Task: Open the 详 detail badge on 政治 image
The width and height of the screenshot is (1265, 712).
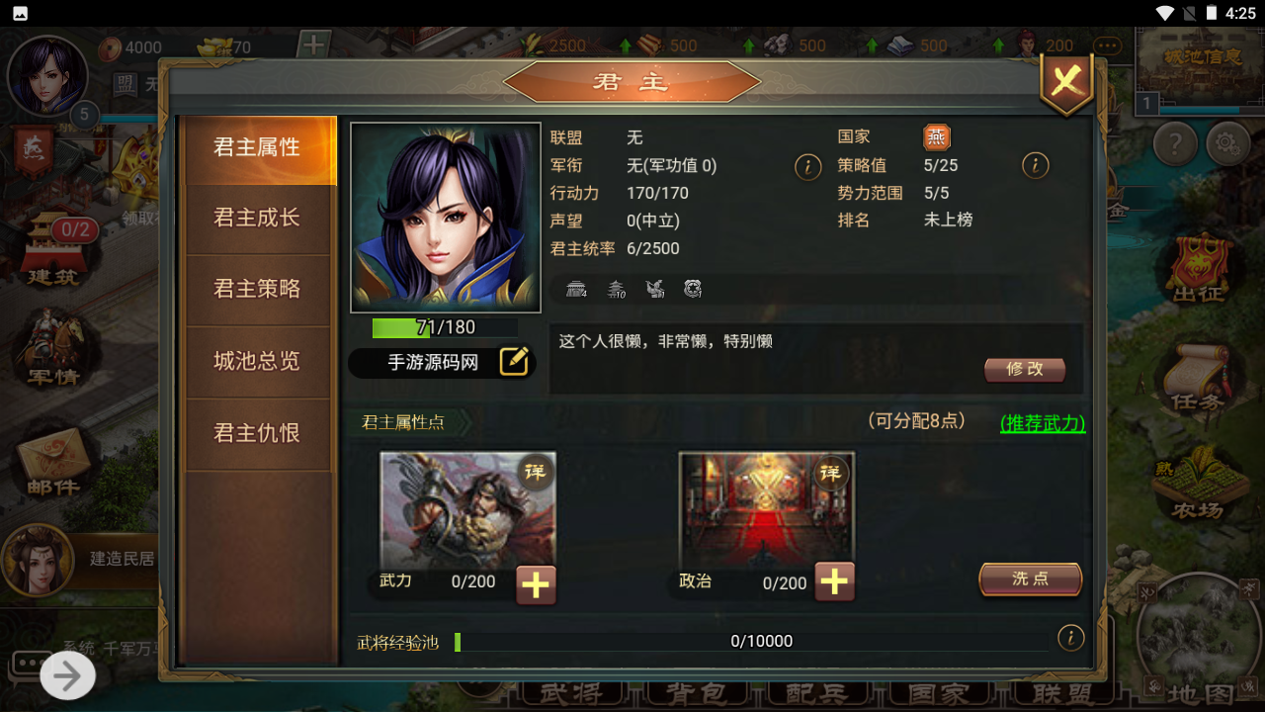Action: pyautogui.click(x=830, y=473)
